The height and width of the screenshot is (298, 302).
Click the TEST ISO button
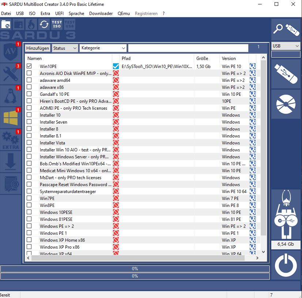click(x=57, y=24)
